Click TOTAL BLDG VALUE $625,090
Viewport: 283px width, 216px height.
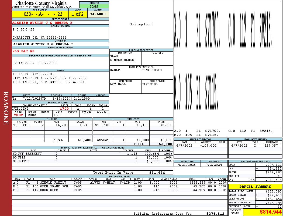[x=274, y=191]
